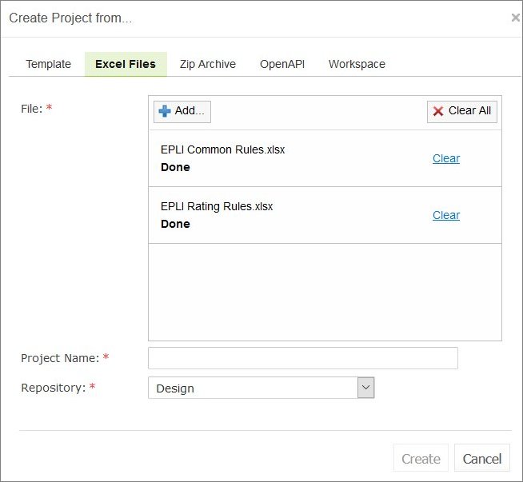Select the EPLI Rating Rules.xlsx file name
523x482 pixels.
click(217, 206)
